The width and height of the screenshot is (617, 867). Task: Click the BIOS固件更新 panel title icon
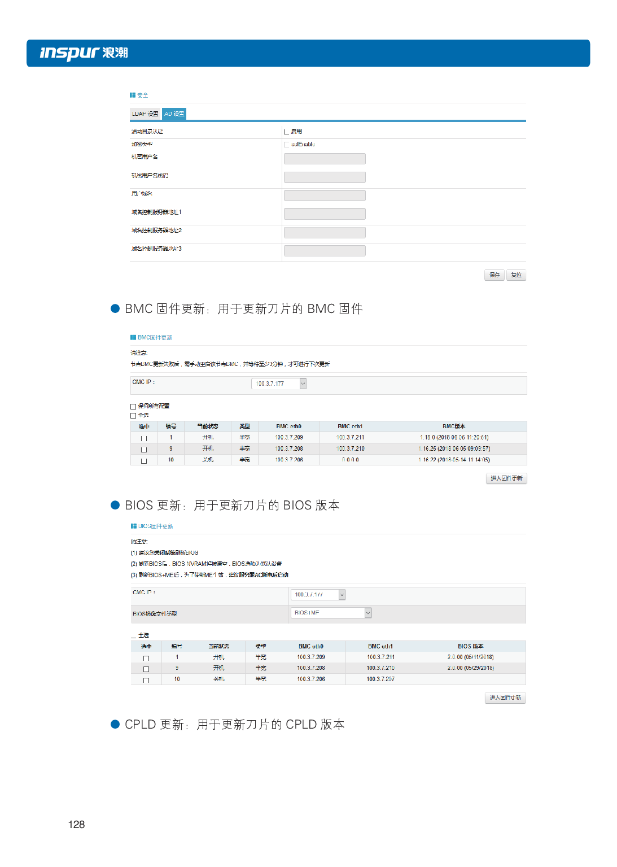(x=134, y=526)
